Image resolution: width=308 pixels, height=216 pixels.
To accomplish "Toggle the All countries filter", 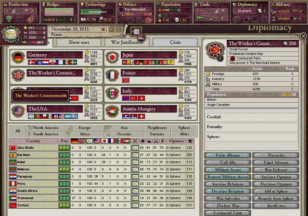I will click(17, 131).
